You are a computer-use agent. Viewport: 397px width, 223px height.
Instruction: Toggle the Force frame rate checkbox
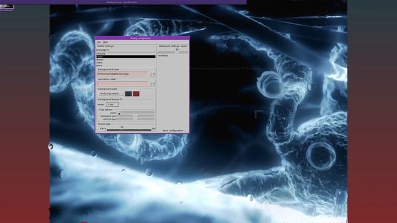(x=99, y=129)
